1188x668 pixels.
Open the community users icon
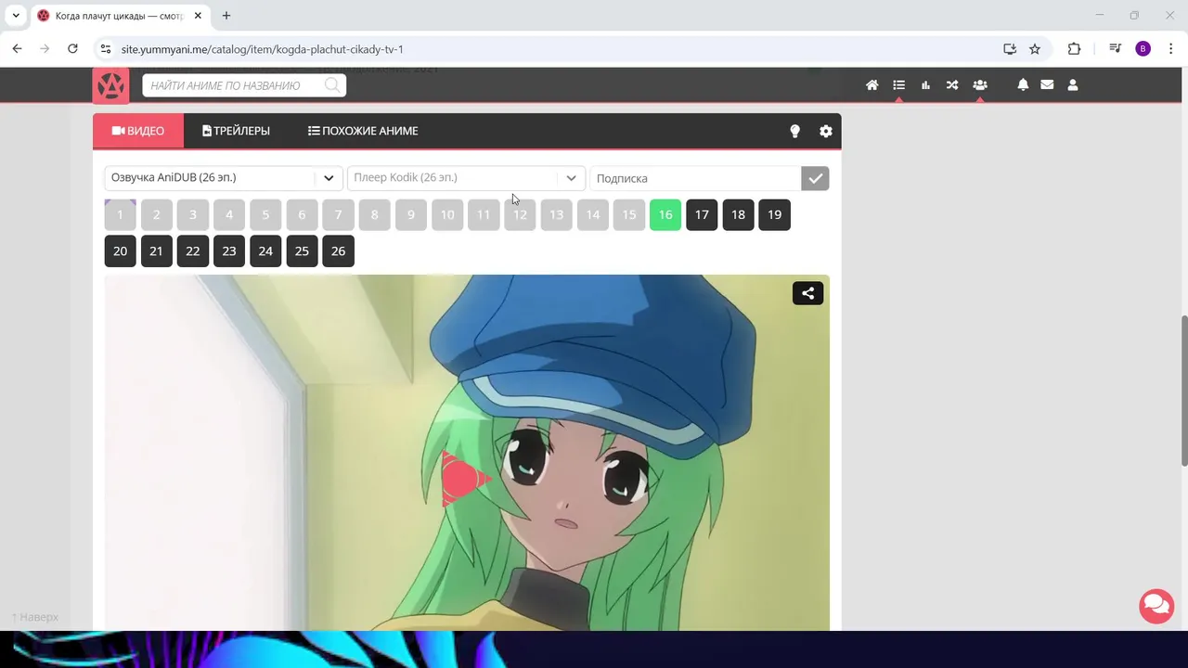pos(979,85)
